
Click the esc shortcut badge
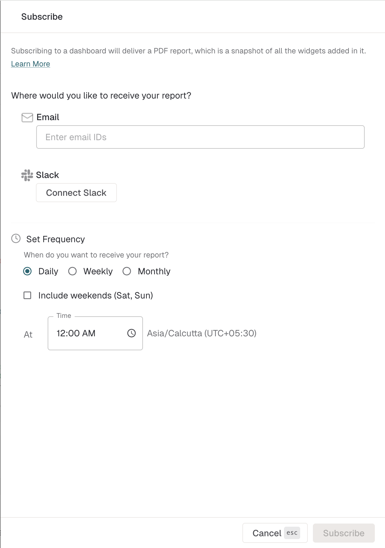(292, 533)
